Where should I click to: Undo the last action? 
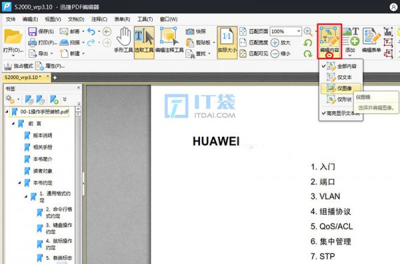coord(91,31)
